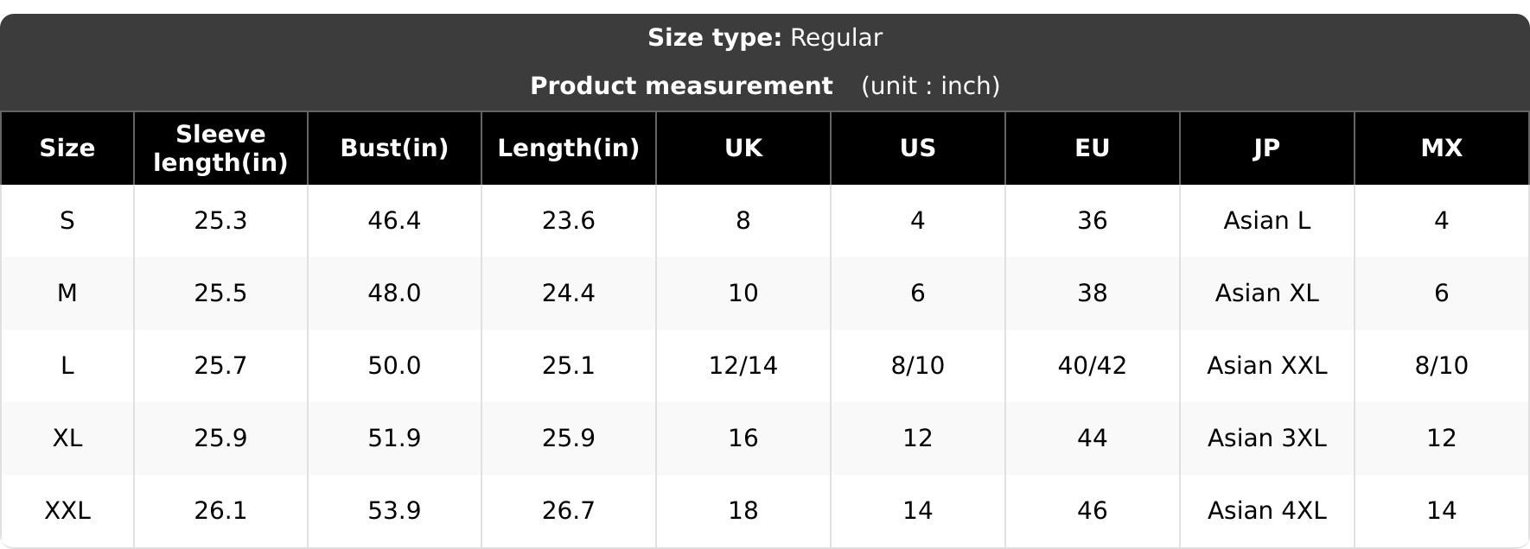
Task: Select the 23.6 length value
Action: click(569, 221)
